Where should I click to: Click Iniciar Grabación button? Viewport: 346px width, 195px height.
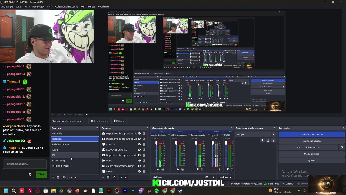[x=311, y=141]
